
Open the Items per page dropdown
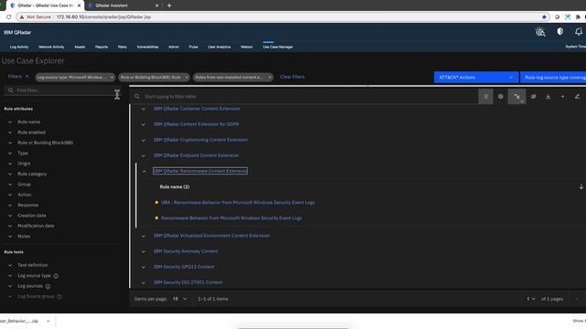(x=179, y=299)
